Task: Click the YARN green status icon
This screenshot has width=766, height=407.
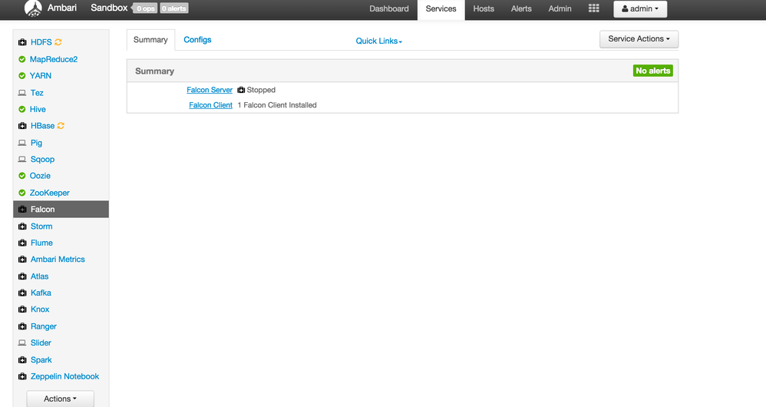Action: (x=22, y=76)
